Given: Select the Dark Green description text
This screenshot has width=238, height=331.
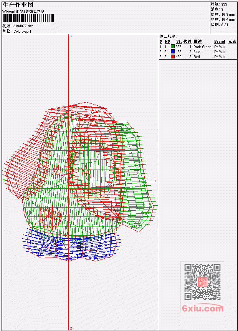Looking at the screenshot, I should (x=202, y=47).
